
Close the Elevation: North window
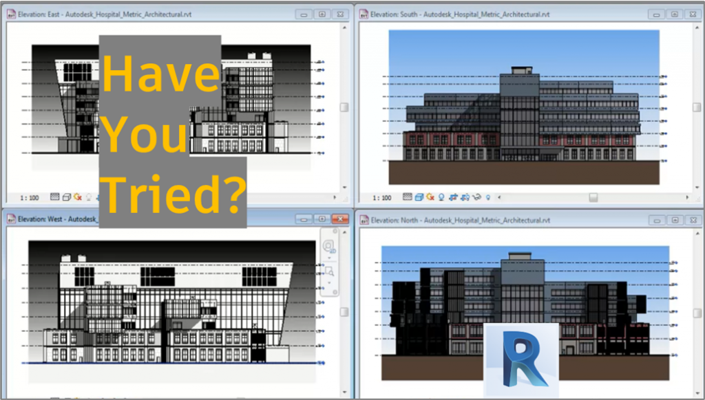693,221
